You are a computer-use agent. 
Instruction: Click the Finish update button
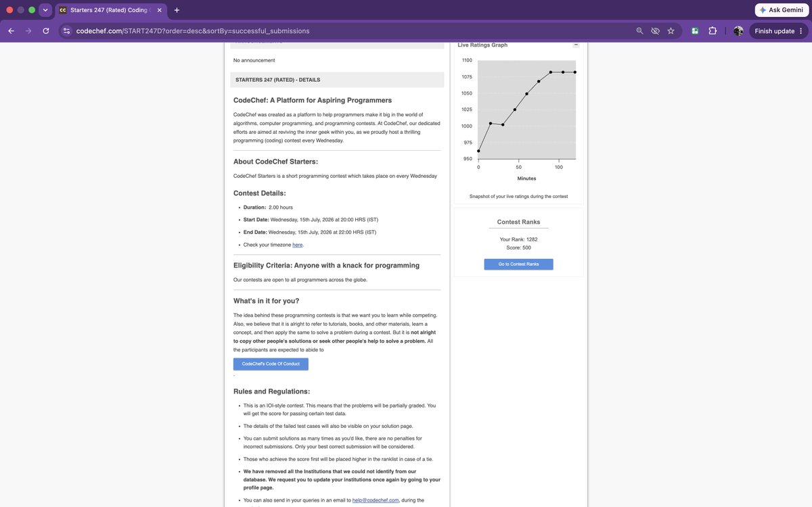coord(778,31)
